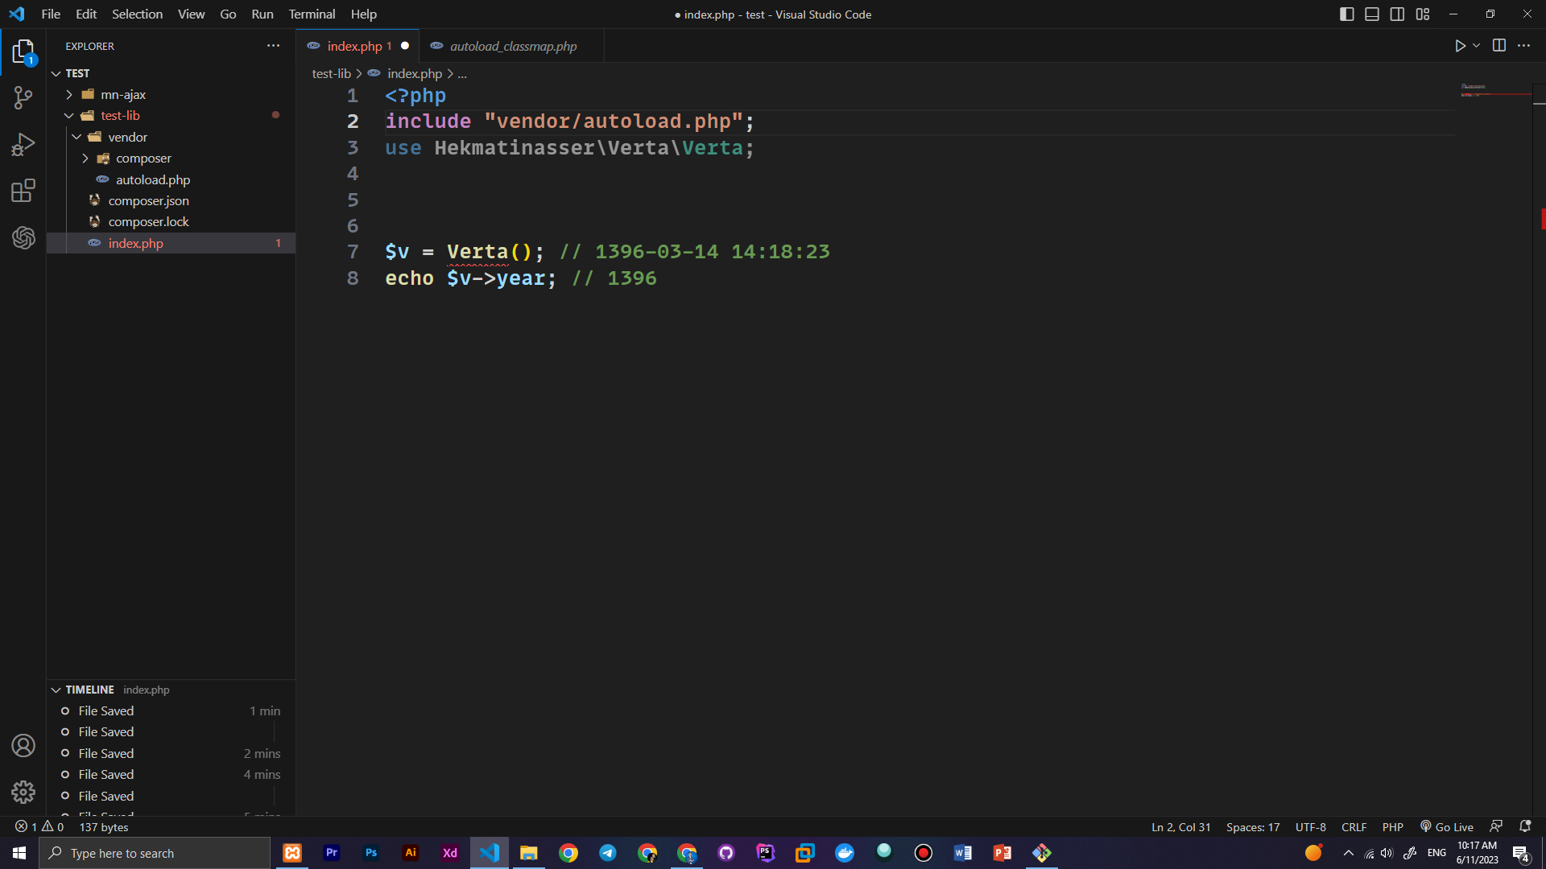
Task: Collapse the vendor folder
Action: click(171, 137)
